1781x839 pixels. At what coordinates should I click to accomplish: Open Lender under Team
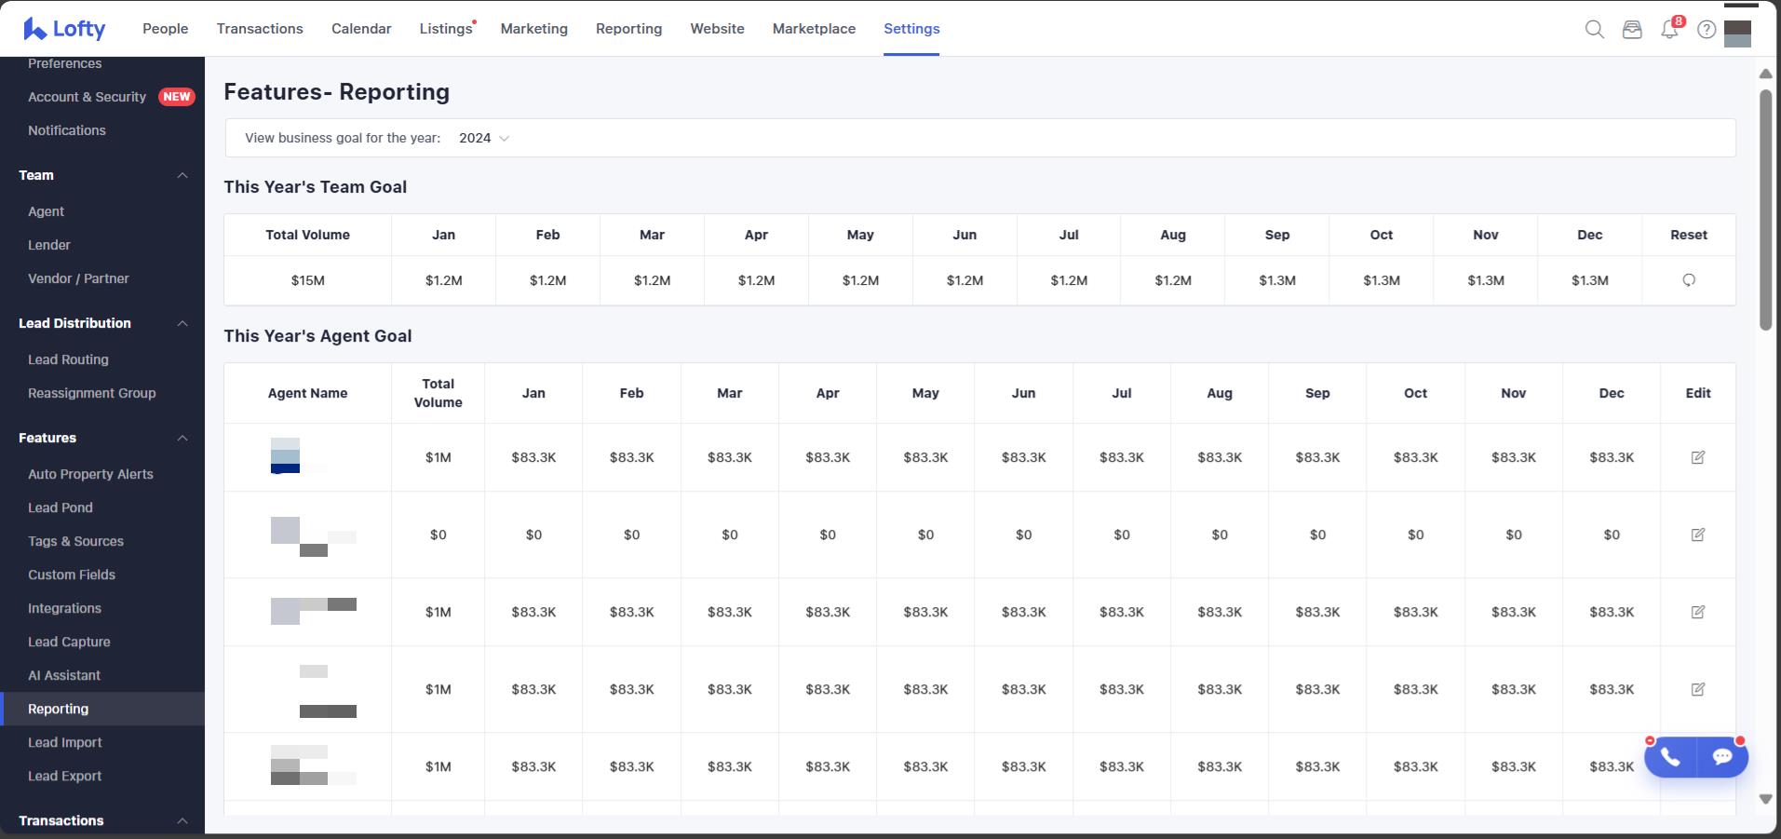[49, 245]
